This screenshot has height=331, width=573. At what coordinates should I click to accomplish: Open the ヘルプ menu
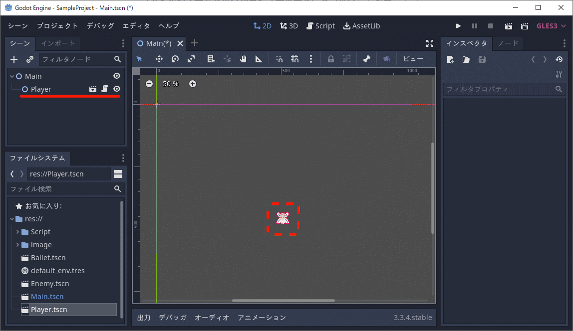(x=169, y=26)
